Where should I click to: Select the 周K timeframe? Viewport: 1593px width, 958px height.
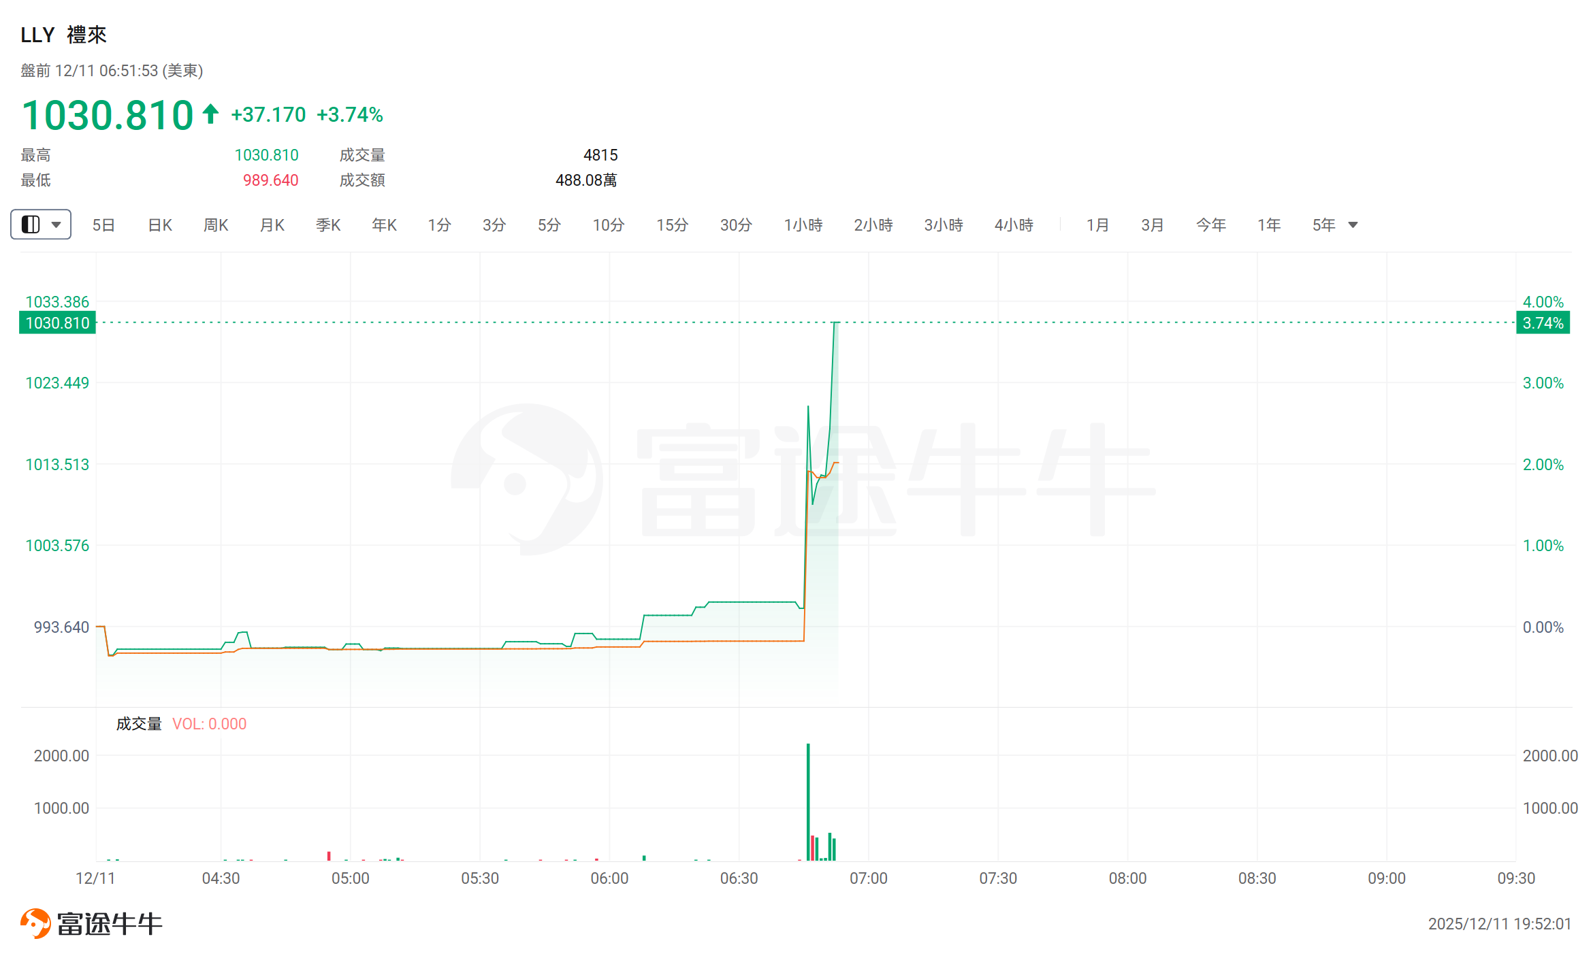click(x=216, y=225)
